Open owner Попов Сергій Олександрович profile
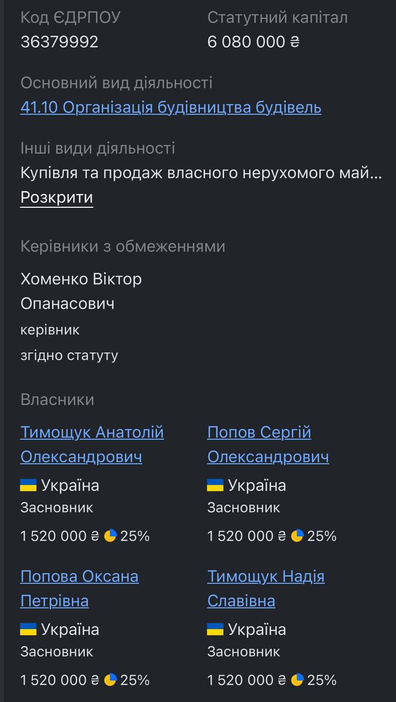Viewport: 396px width, 702px height. [x=268, y=444]
